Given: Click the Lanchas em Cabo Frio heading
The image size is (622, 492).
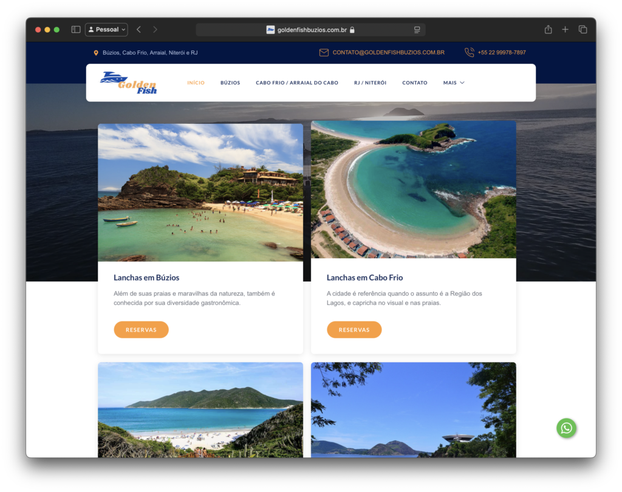Looking at the screenshot, I should click(x=364, y=278).
